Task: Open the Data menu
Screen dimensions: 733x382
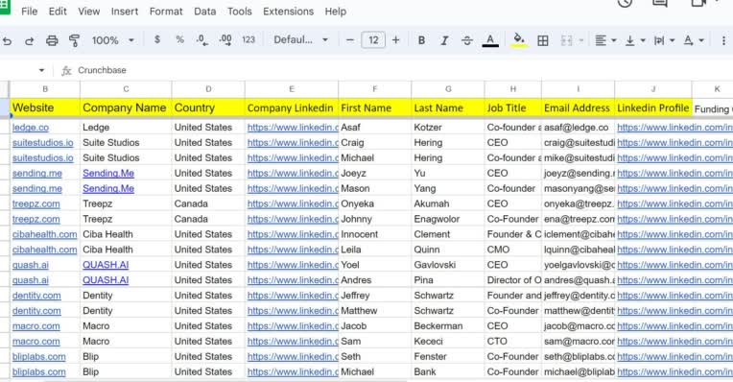Action: 204,12
